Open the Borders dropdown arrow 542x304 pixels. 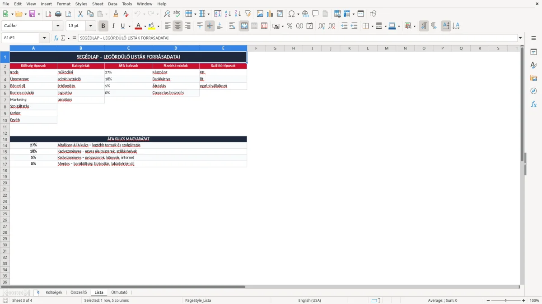pyautogui.click(x=372, y=26)
